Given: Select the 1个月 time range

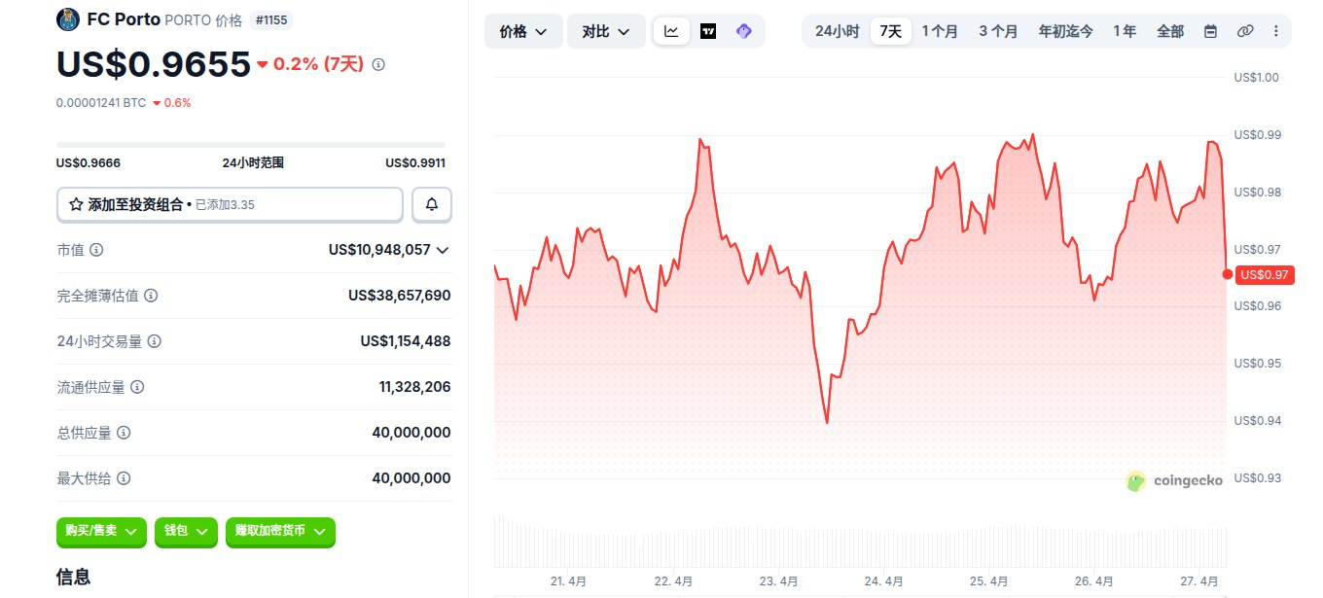Looking at the screenshot, I should [x=940, y=31].
